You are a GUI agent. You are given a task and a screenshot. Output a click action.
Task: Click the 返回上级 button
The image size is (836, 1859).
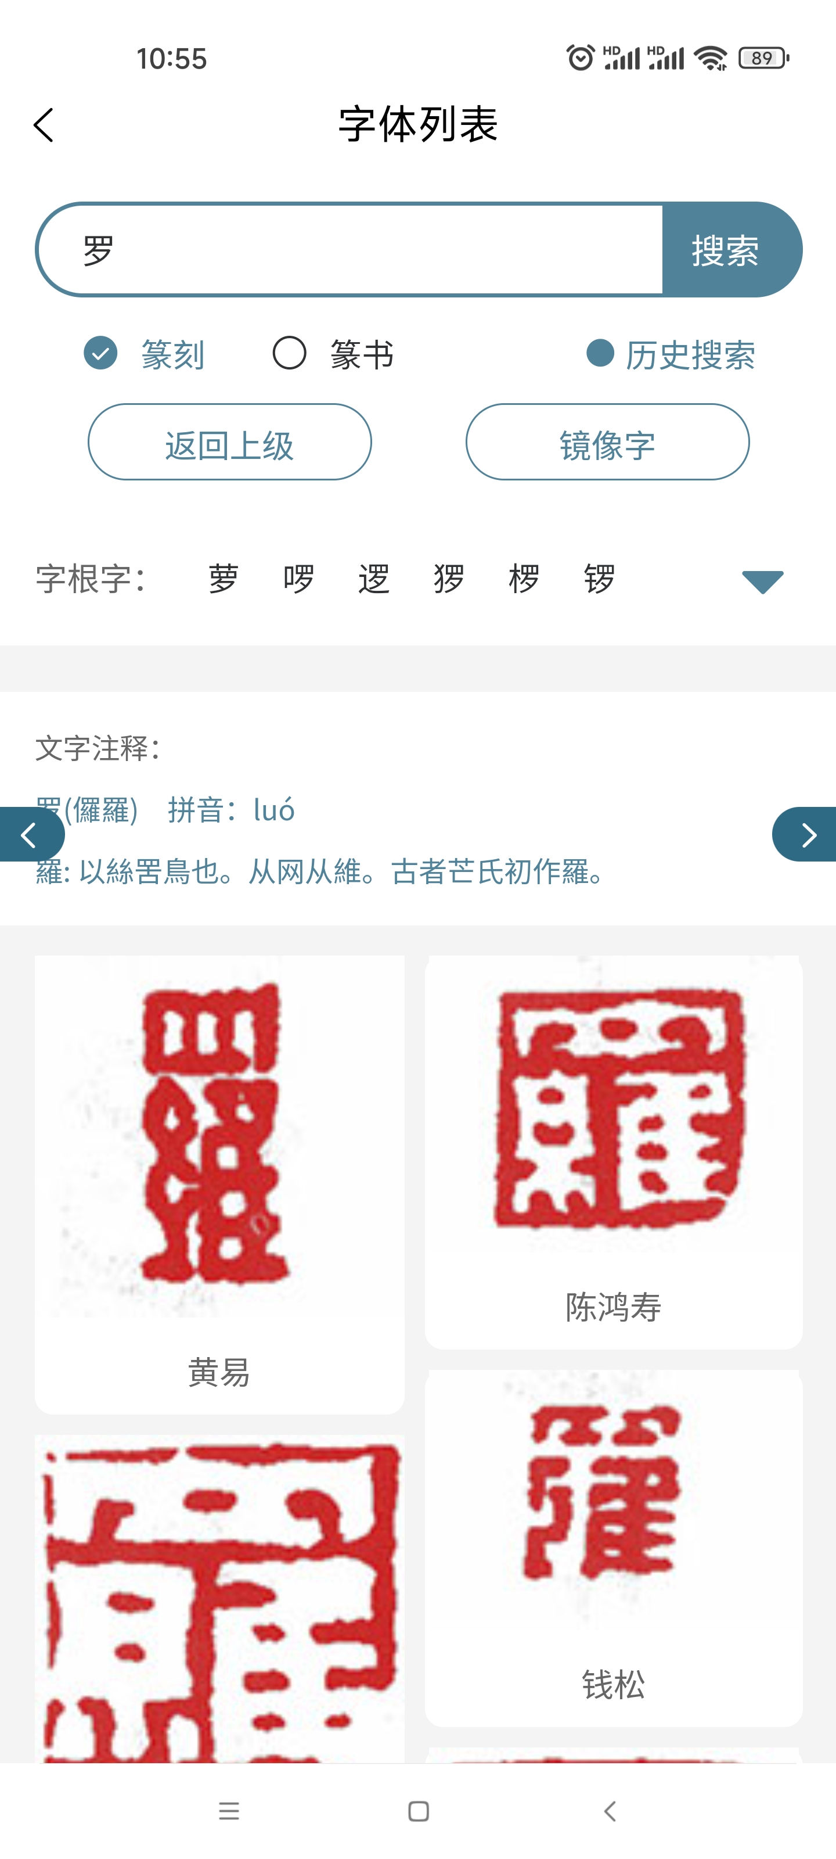click(x=229, y=442)
